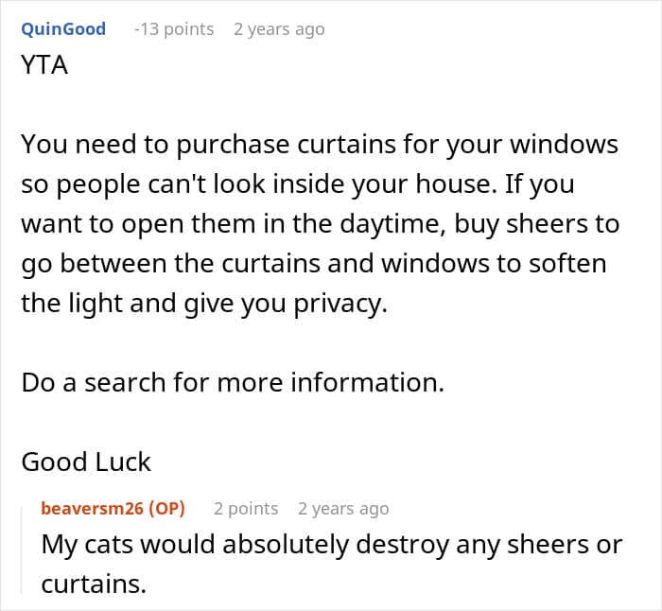Screen dimensions: 662x611
Task: Click the word 'daytime' in the comment
Action: 393,225
